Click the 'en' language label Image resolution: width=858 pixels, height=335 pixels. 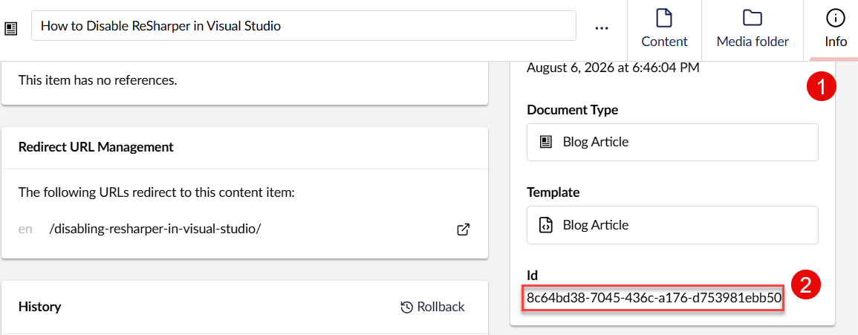pyautogui.click(x=25, y=230)
